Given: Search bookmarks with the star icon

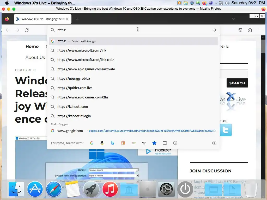Looking at the screenshot, I should [x=154, y=143].
